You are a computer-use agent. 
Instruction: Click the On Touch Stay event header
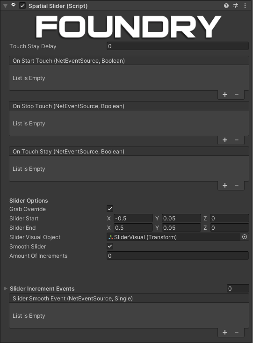coord(129,151)
